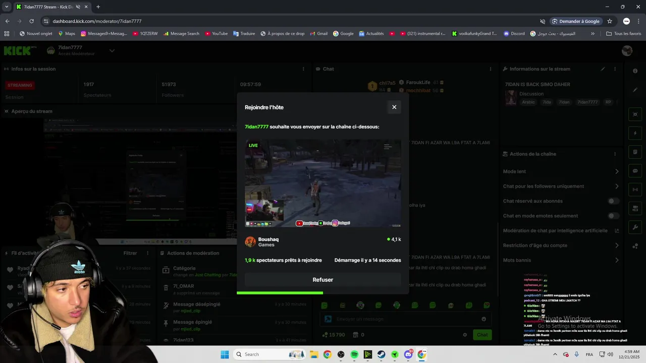The height and width of the screenshot is (363, 646).
Task: Open the YouTube bookmark
Action: point(216,34)
